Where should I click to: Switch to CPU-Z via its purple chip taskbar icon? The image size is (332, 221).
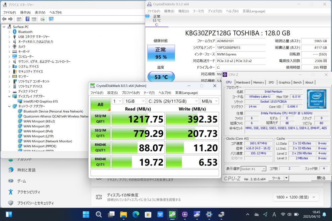pos(185,214)
